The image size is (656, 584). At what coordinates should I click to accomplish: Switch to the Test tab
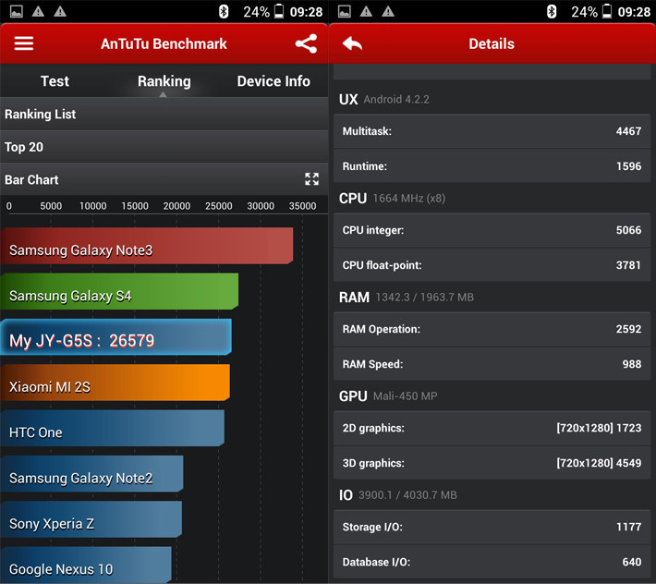pos(55,81)
